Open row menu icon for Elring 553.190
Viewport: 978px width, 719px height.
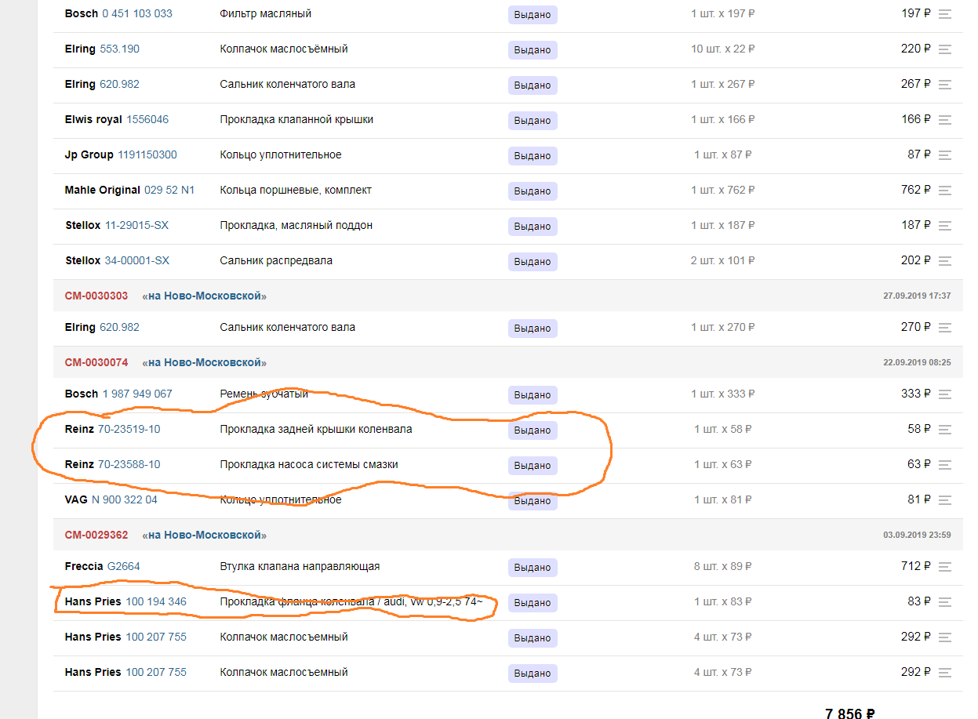[945, 49]
